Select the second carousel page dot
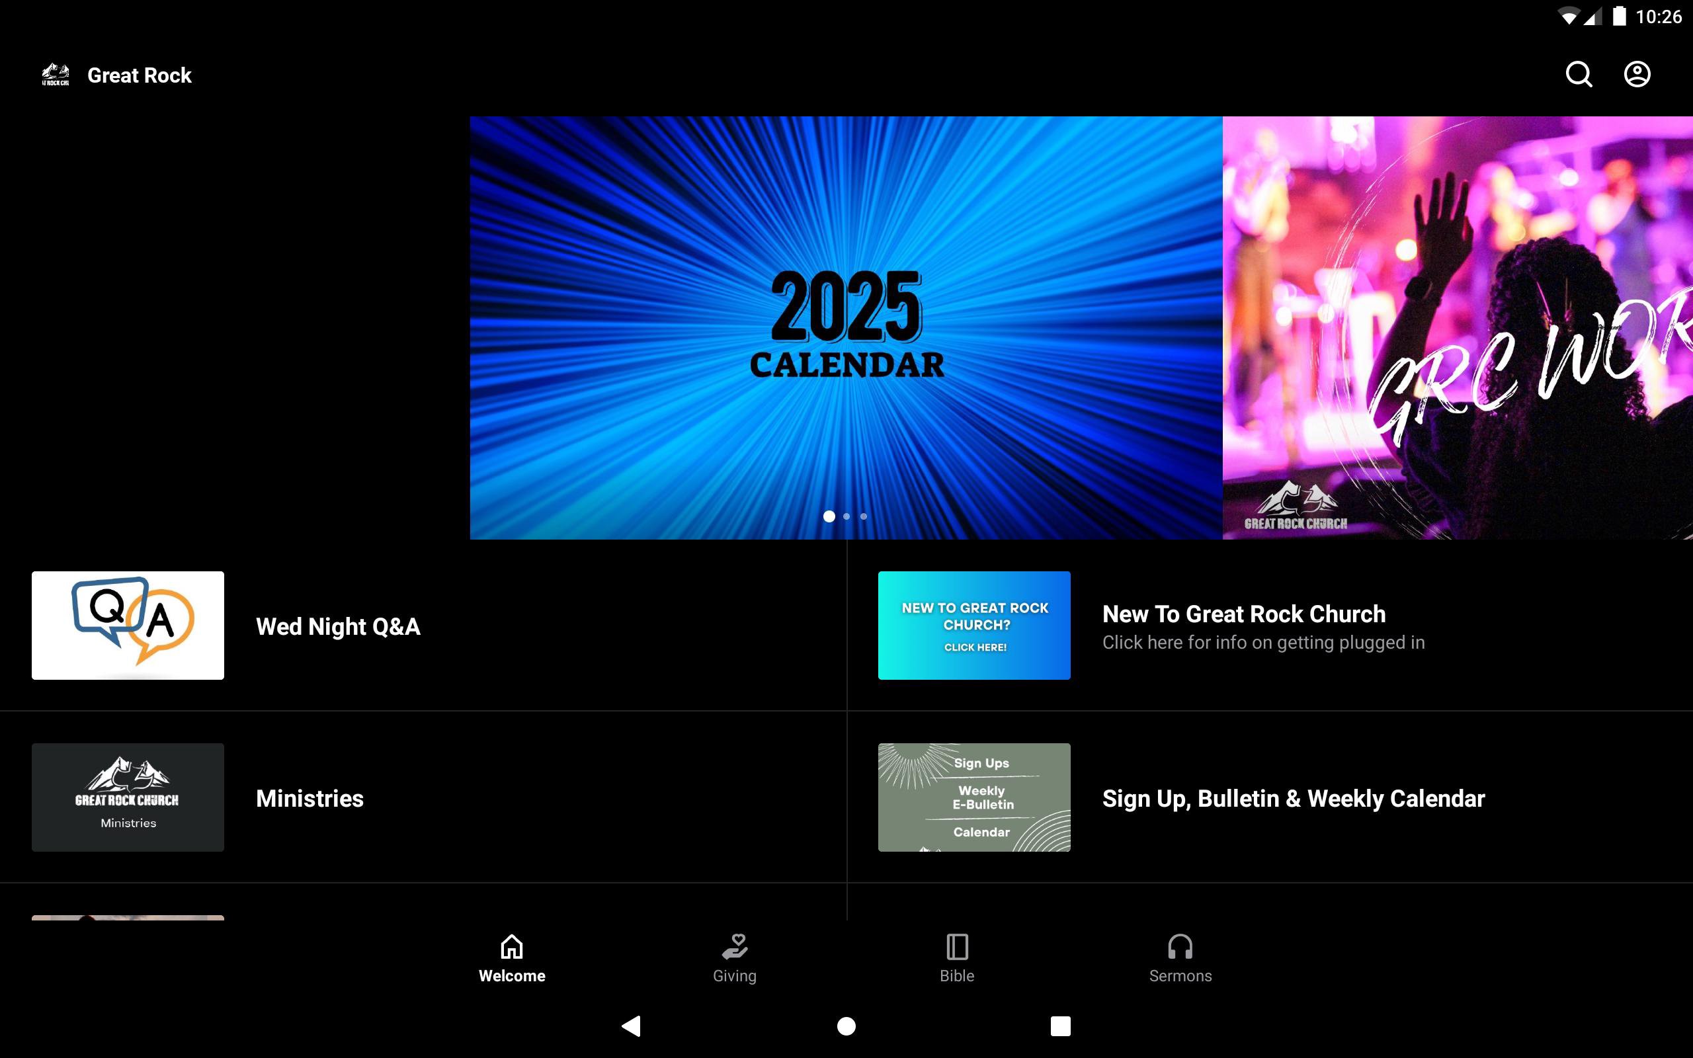The width and height of the screenshot is (1693, 1058). tap(846, 516)
